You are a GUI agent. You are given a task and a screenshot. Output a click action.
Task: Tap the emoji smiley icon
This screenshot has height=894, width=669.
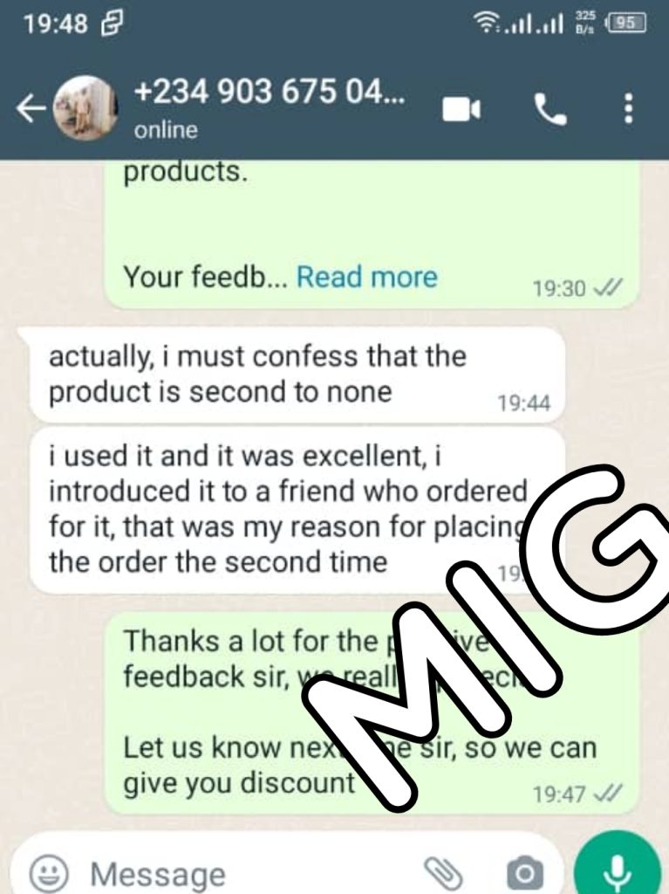pyautogui.click(x=49, y=872)
